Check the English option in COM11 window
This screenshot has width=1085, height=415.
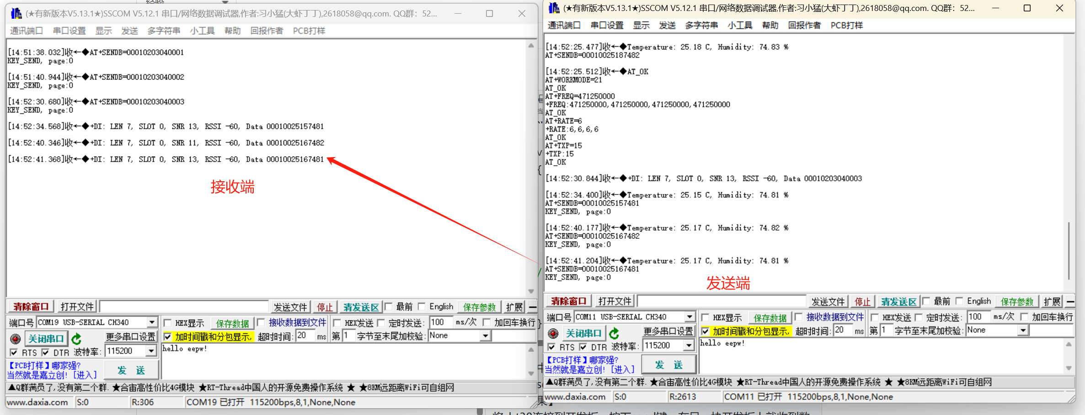click(x=960, y=301)
